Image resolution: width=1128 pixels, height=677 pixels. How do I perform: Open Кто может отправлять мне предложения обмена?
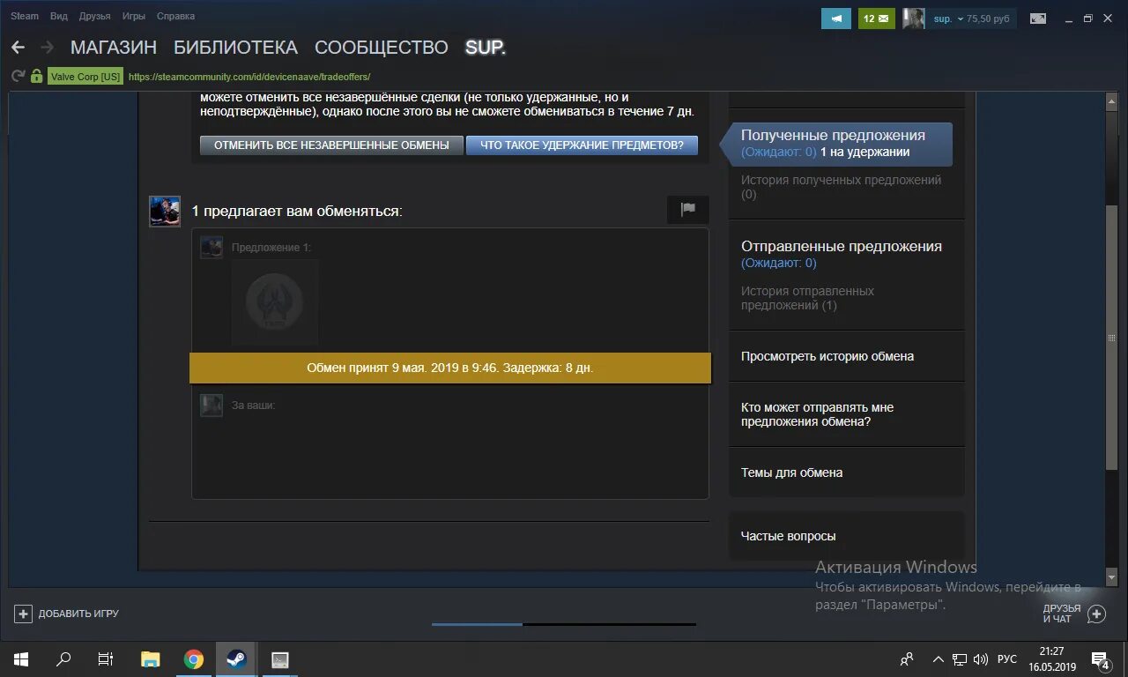pyautogui.click(x=817, y=414)
